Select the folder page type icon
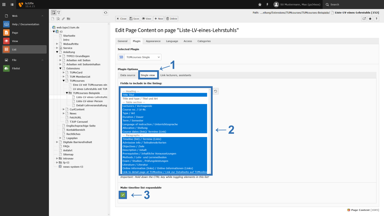 coord(69,19)
